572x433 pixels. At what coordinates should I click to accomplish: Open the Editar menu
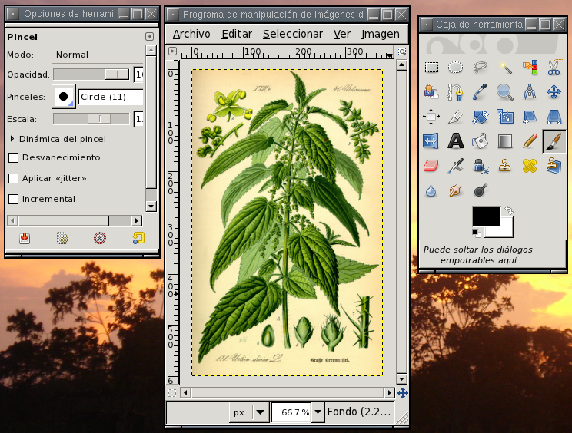(x=237, y=34)
